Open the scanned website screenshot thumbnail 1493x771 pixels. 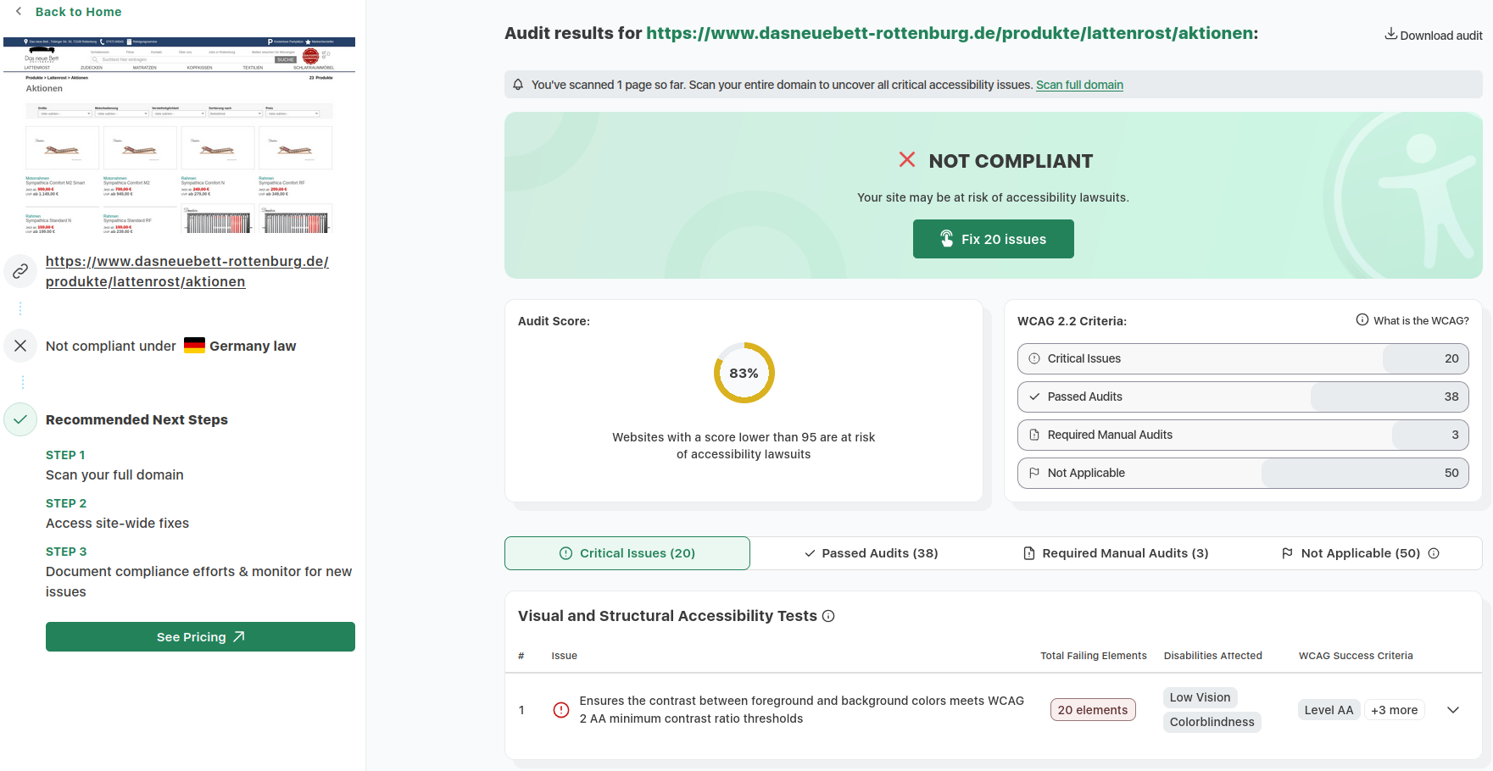tap(179, 136)
